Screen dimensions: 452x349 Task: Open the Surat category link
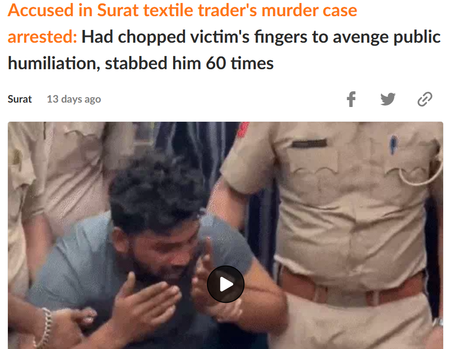20,99
